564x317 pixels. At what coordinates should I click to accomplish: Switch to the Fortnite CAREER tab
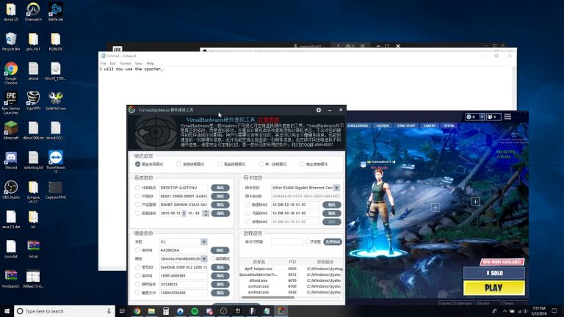click(429, 125)
